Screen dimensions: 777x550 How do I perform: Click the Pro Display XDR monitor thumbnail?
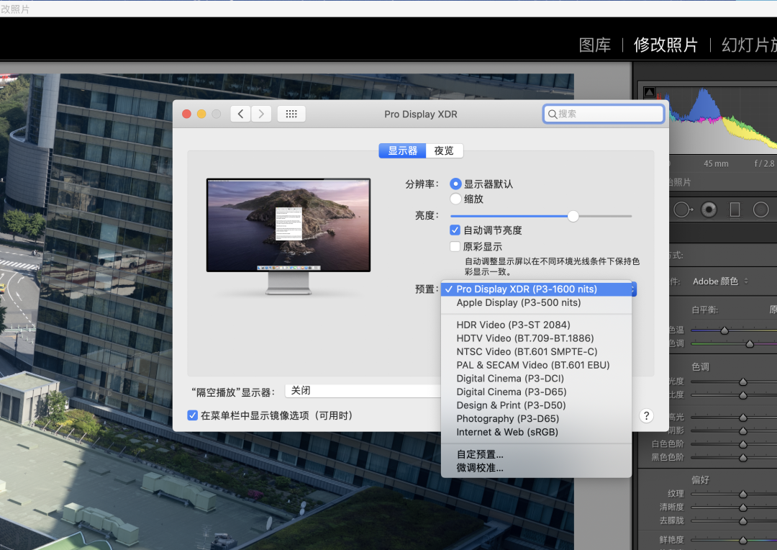(x=288, y=237)
